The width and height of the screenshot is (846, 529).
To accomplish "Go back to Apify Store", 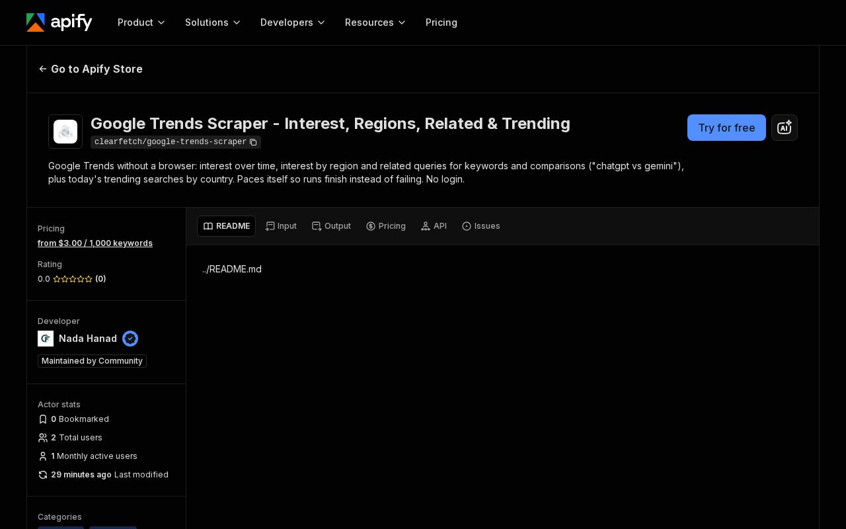I will (91, 69).
